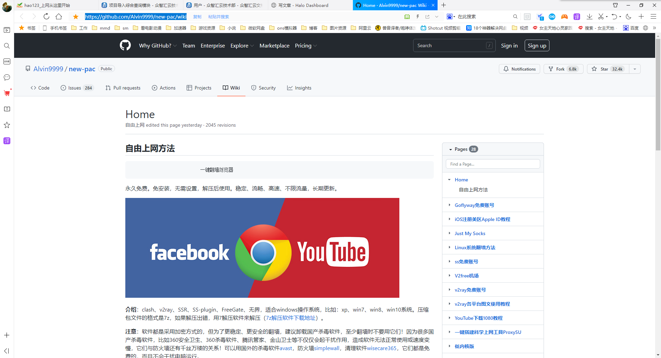The height and width of the screenshot is (358, 661).
Task: Click the reading mode book icon in address bar
Action: click(x=407, y=17)
